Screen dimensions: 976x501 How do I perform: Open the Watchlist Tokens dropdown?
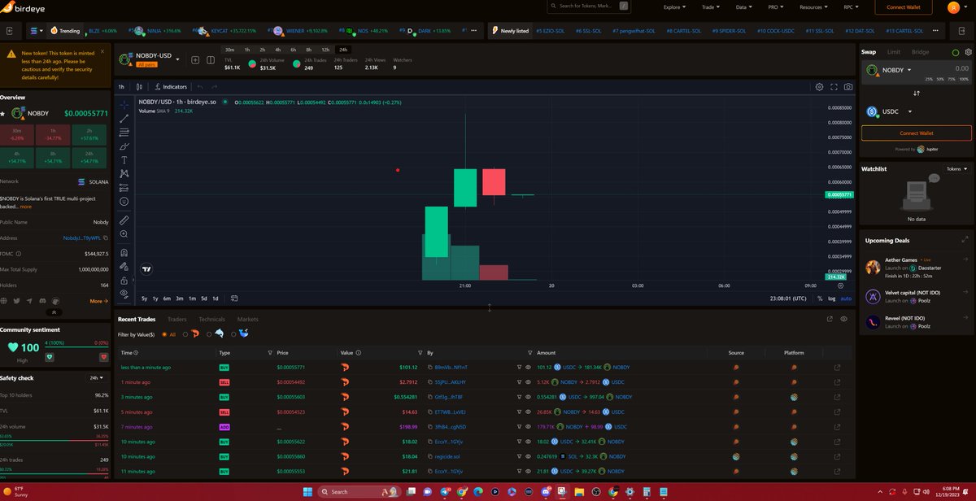pos(957,169)
